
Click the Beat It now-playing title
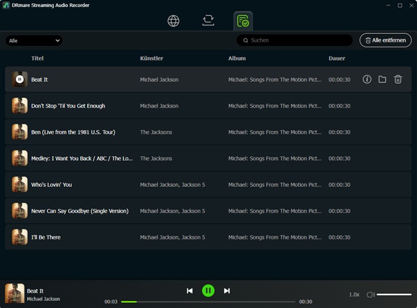click(35, 291)
